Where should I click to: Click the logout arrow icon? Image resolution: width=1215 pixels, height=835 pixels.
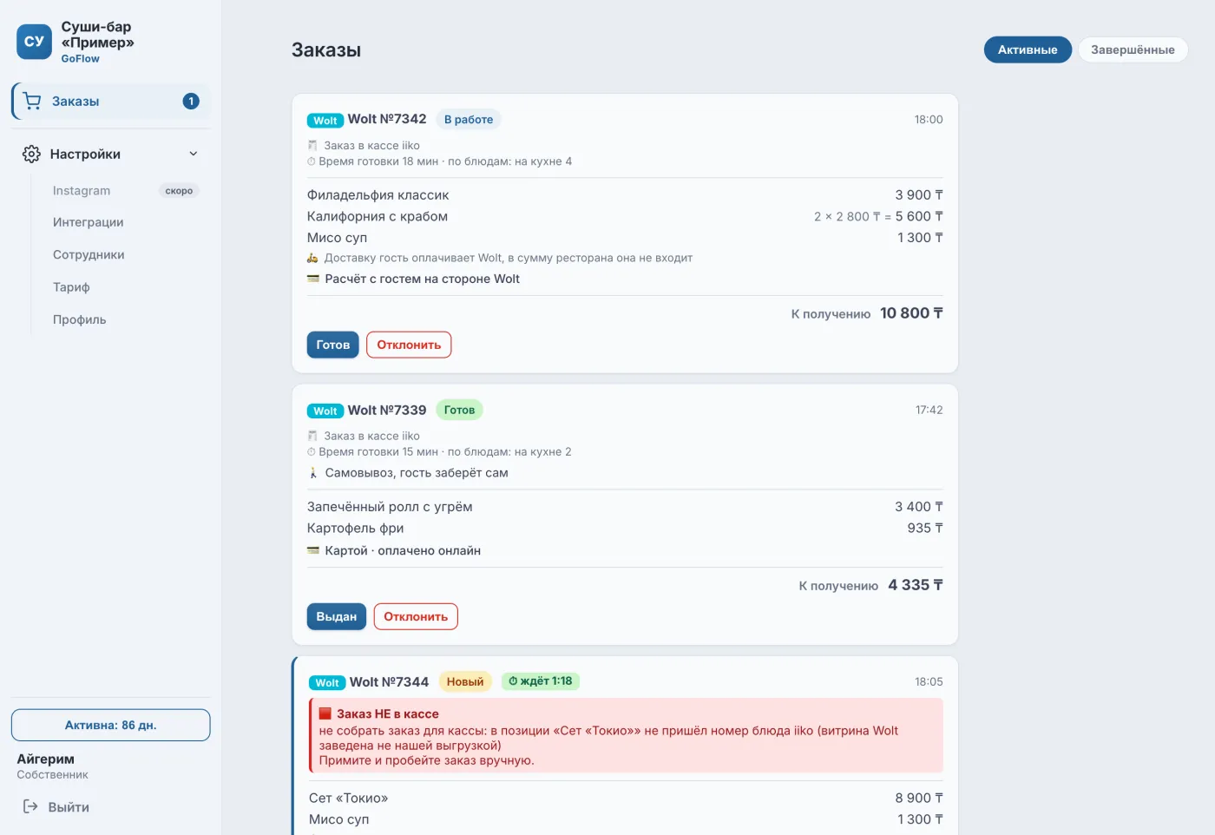30,806
